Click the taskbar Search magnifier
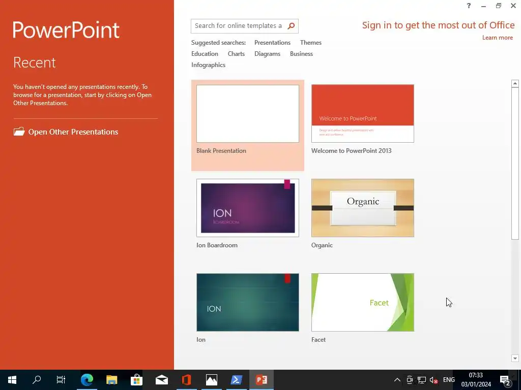521x390 pixels. pyautogui.click(x=37, y=380)
